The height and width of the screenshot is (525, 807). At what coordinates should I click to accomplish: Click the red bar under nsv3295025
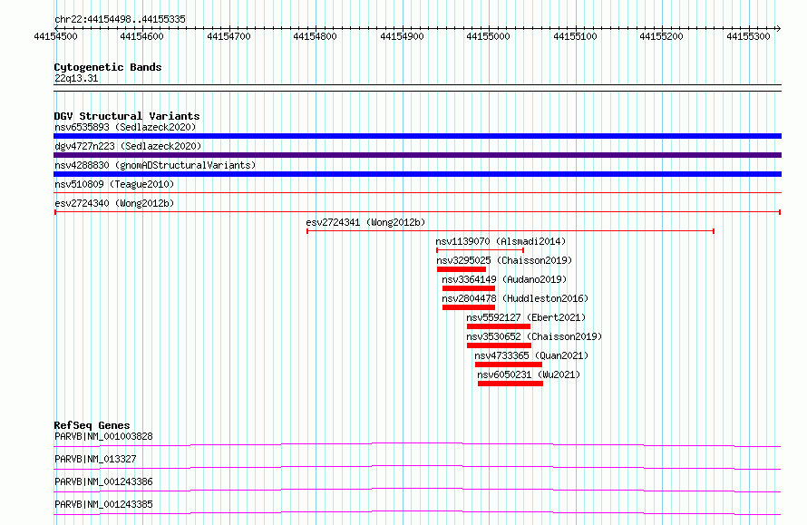coord(462,269)
